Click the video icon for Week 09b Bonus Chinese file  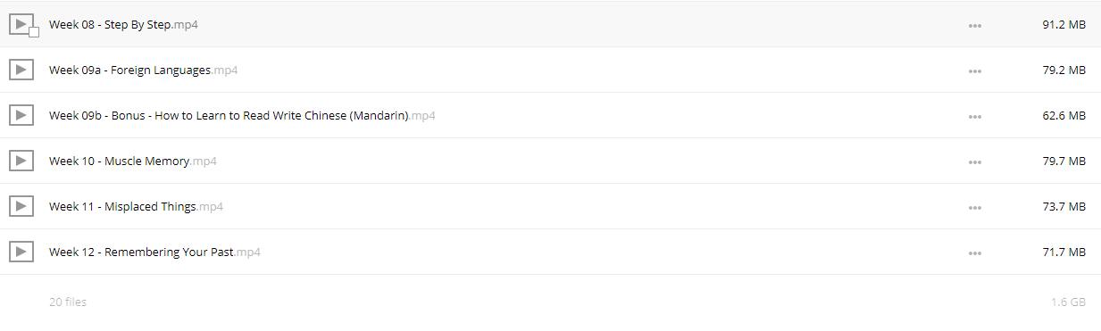coord(21,115)
